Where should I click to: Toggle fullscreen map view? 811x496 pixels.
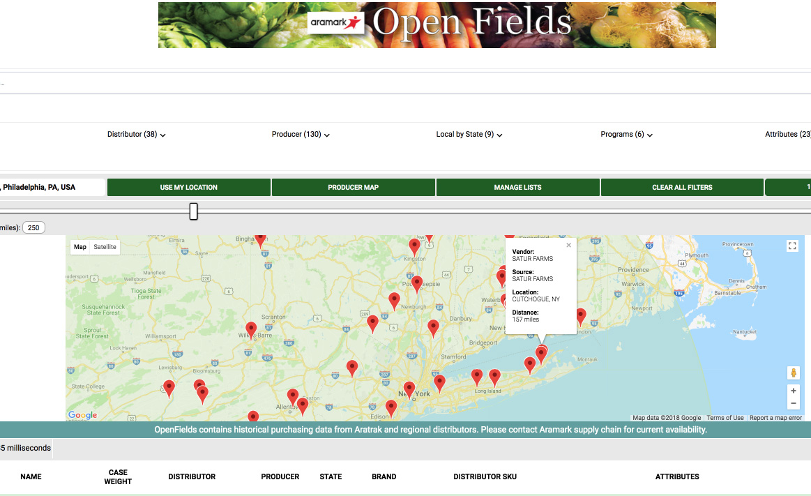[792, 246]
